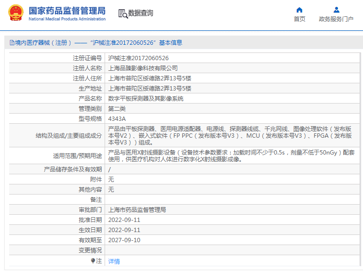The height and width of the screenshot is (273, 363).
Task: Open 政务服务门户 text link
Action: click(x=336, y=19)
